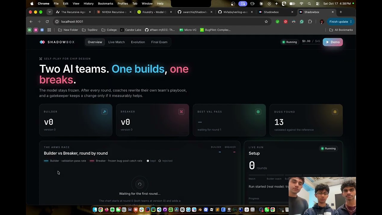The height and width of the screenshot is (215, 382).
Task: Click the Wi-Fi status icon
Action: [x=301, y=4]
